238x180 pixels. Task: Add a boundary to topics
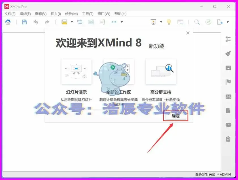(x=91, y=22)
